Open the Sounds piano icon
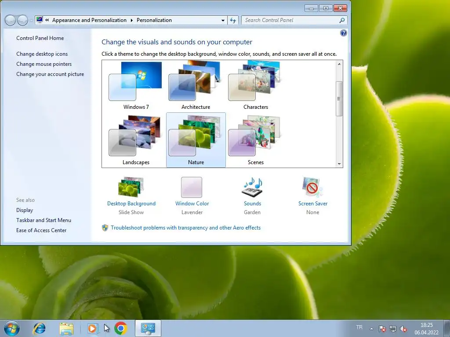The height and width of the screenshot is (337, 450). point(252,187)
